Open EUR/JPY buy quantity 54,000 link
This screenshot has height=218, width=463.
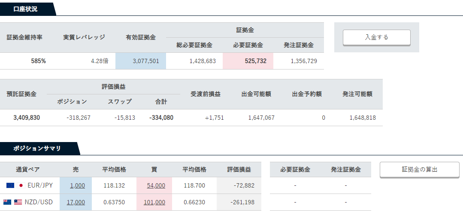click(156, 185)
